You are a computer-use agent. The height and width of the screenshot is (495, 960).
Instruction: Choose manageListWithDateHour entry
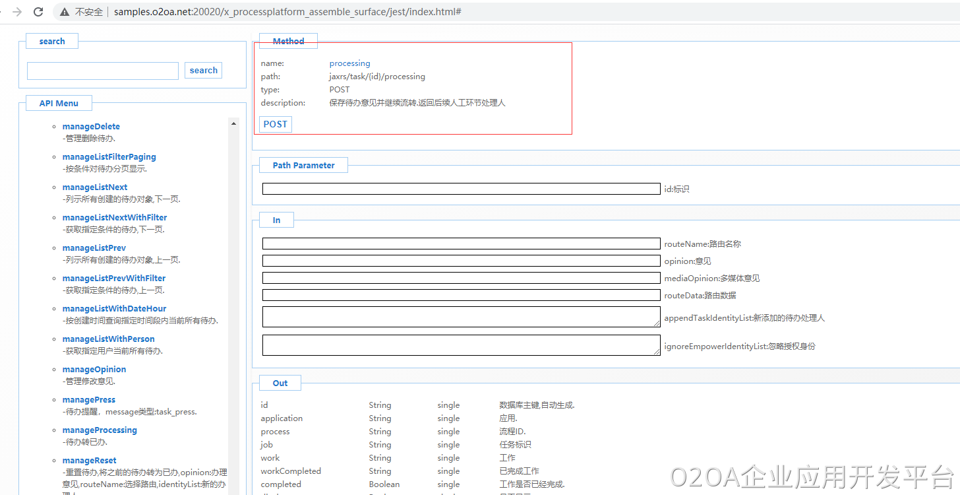(x=114, y=309)
